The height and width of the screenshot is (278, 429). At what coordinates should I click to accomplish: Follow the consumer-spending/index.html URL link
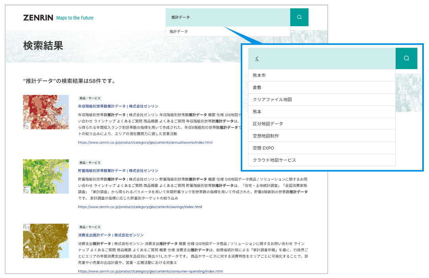coord(151,271)
